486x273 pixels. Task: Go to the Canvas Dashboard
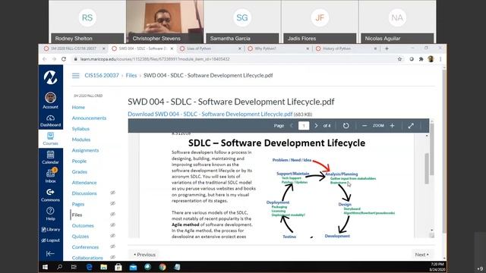click(x=50, y=121)
